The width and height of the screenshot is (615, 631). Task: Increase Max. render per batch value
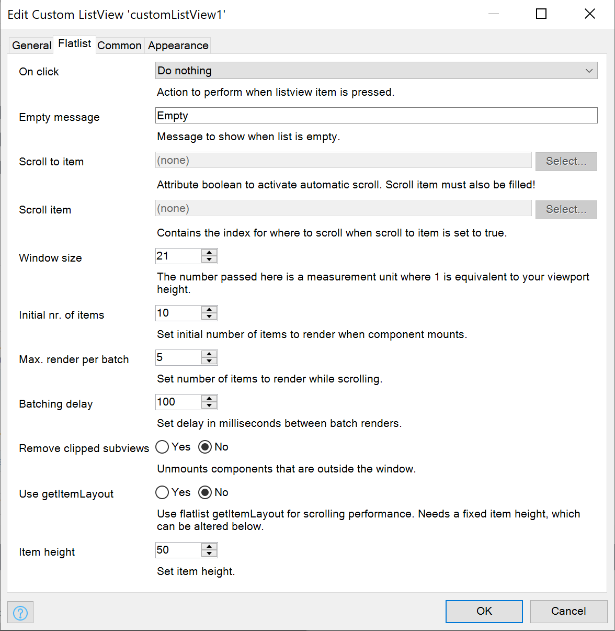tap(209, 354)
